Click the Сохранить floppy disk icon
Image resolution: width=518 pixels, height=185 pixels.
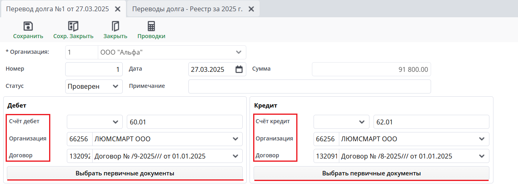click(28, 26)
